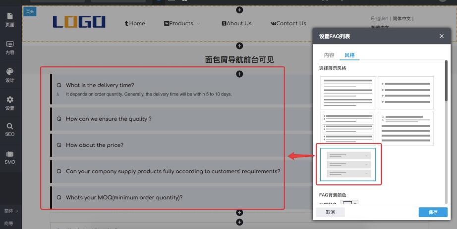The image size is (457, 229).
Task: Click the plus icon above the FAQ list
Action: pos(239,74)
